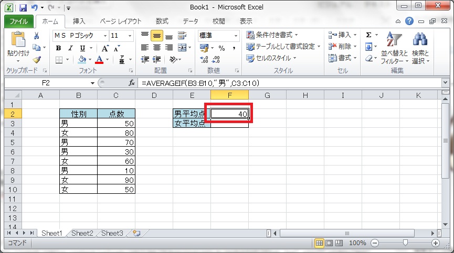Screen dimensions: 454x253
Task: Click in the formula bar input
Action: click(x=290, y=83)
